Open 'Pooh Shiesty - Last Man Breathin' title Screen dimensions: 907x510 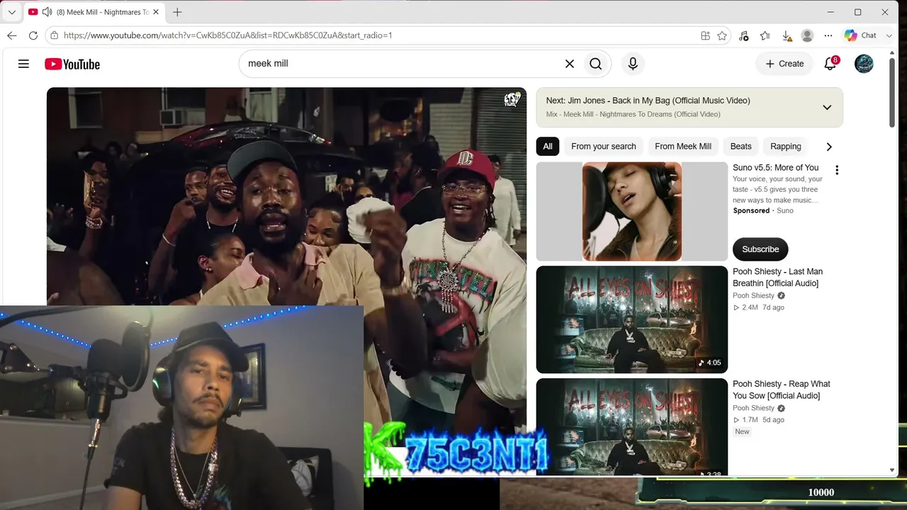click(777, 278)
